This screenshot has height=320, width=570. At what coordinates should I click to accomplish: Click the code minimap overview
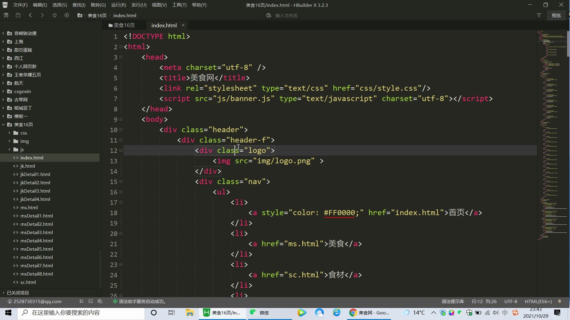point(552,135)
